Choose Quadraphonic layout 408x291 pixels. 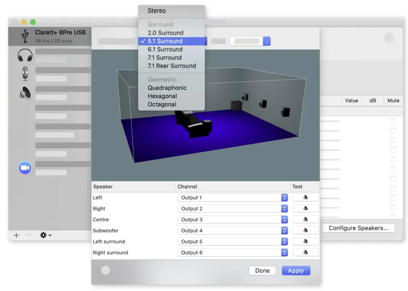pyautogui.click(x=171, y=88)
